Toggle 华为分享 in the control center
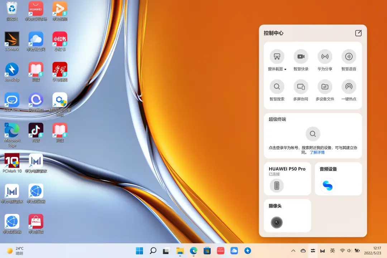The width and height of the screenshot is (387, 258). [325, 57]
